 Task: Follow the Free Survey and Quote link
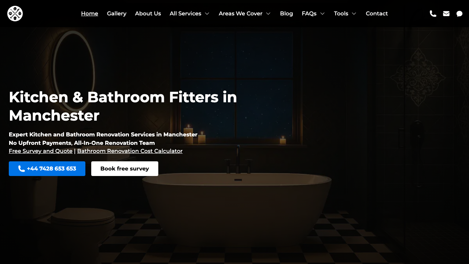point(41,151)
